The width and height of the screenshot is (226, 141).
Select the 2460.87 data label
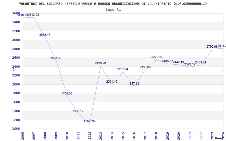coord(167,61)
